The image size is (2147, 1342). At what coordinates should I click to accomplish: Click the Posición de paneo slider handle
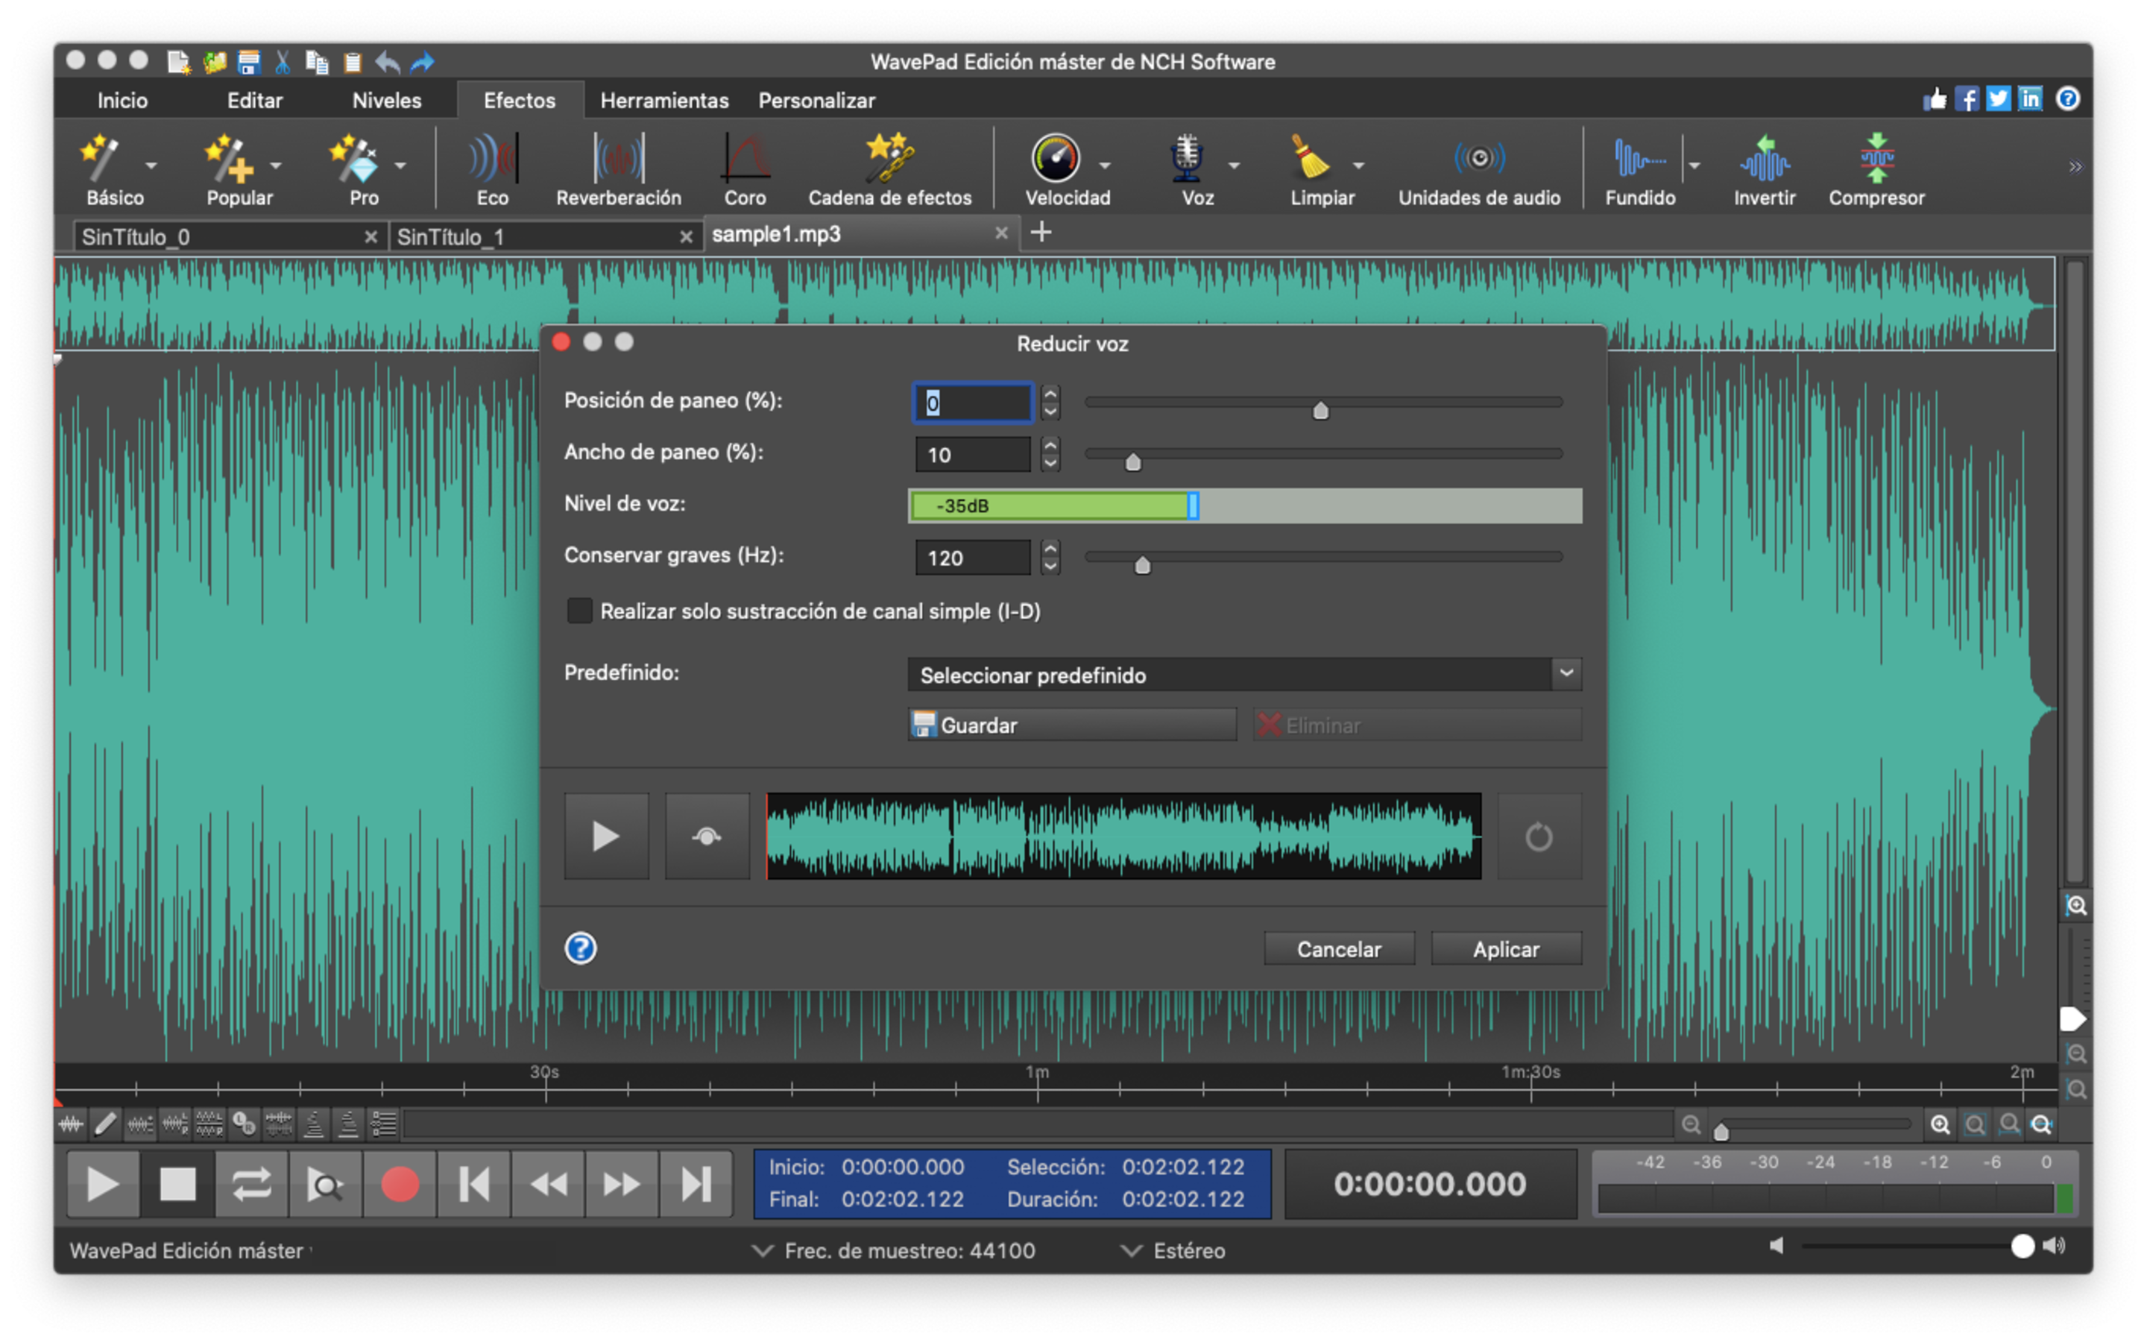click(1320, 409)
